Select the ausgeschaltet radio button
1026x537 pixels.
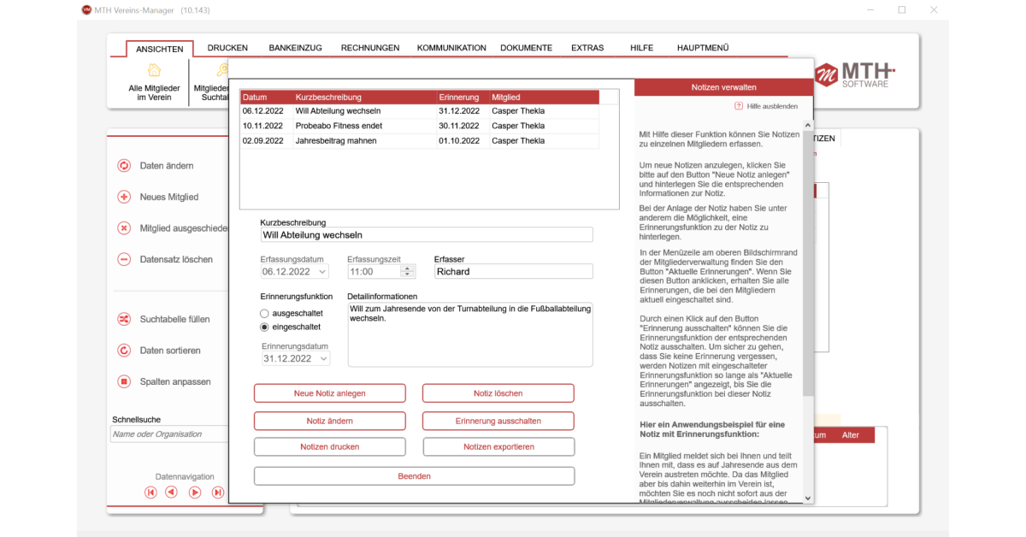(265, 314)
